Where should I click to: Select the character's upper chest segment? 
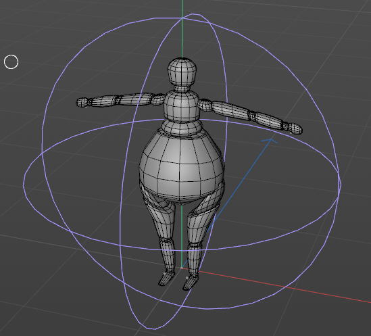[x=182, y=106]
